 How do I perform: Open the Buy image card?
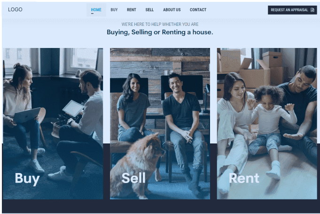tap(53, 124)
